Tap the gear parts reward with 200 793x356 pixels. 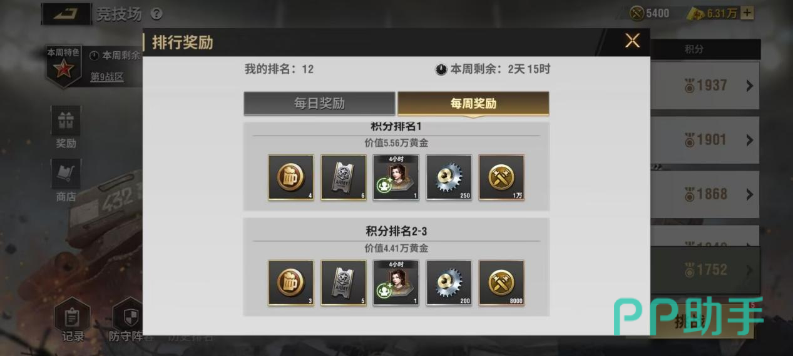pos(449,283)
